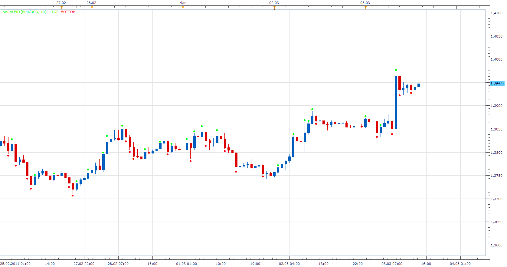The height and width of the screenshot is (267, 507).
Task: Click the 19:00 time axis label
Action: coord(255,264)
